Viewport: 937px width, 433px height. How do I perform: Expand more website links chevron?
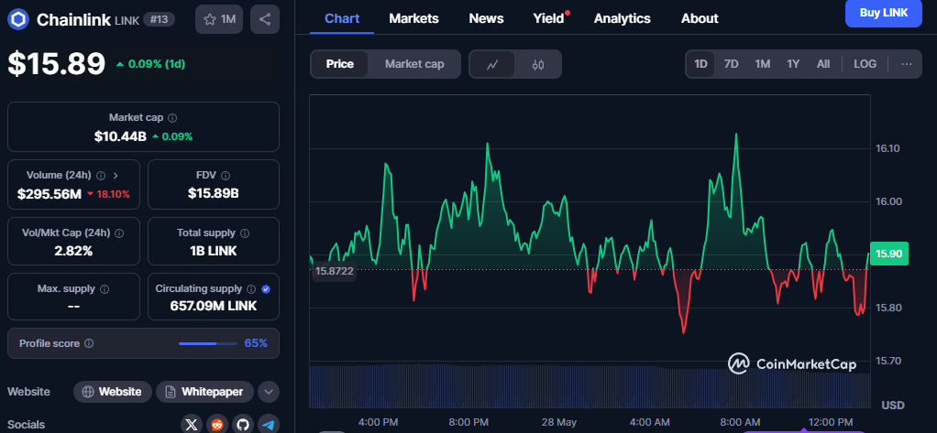point(269,392)
